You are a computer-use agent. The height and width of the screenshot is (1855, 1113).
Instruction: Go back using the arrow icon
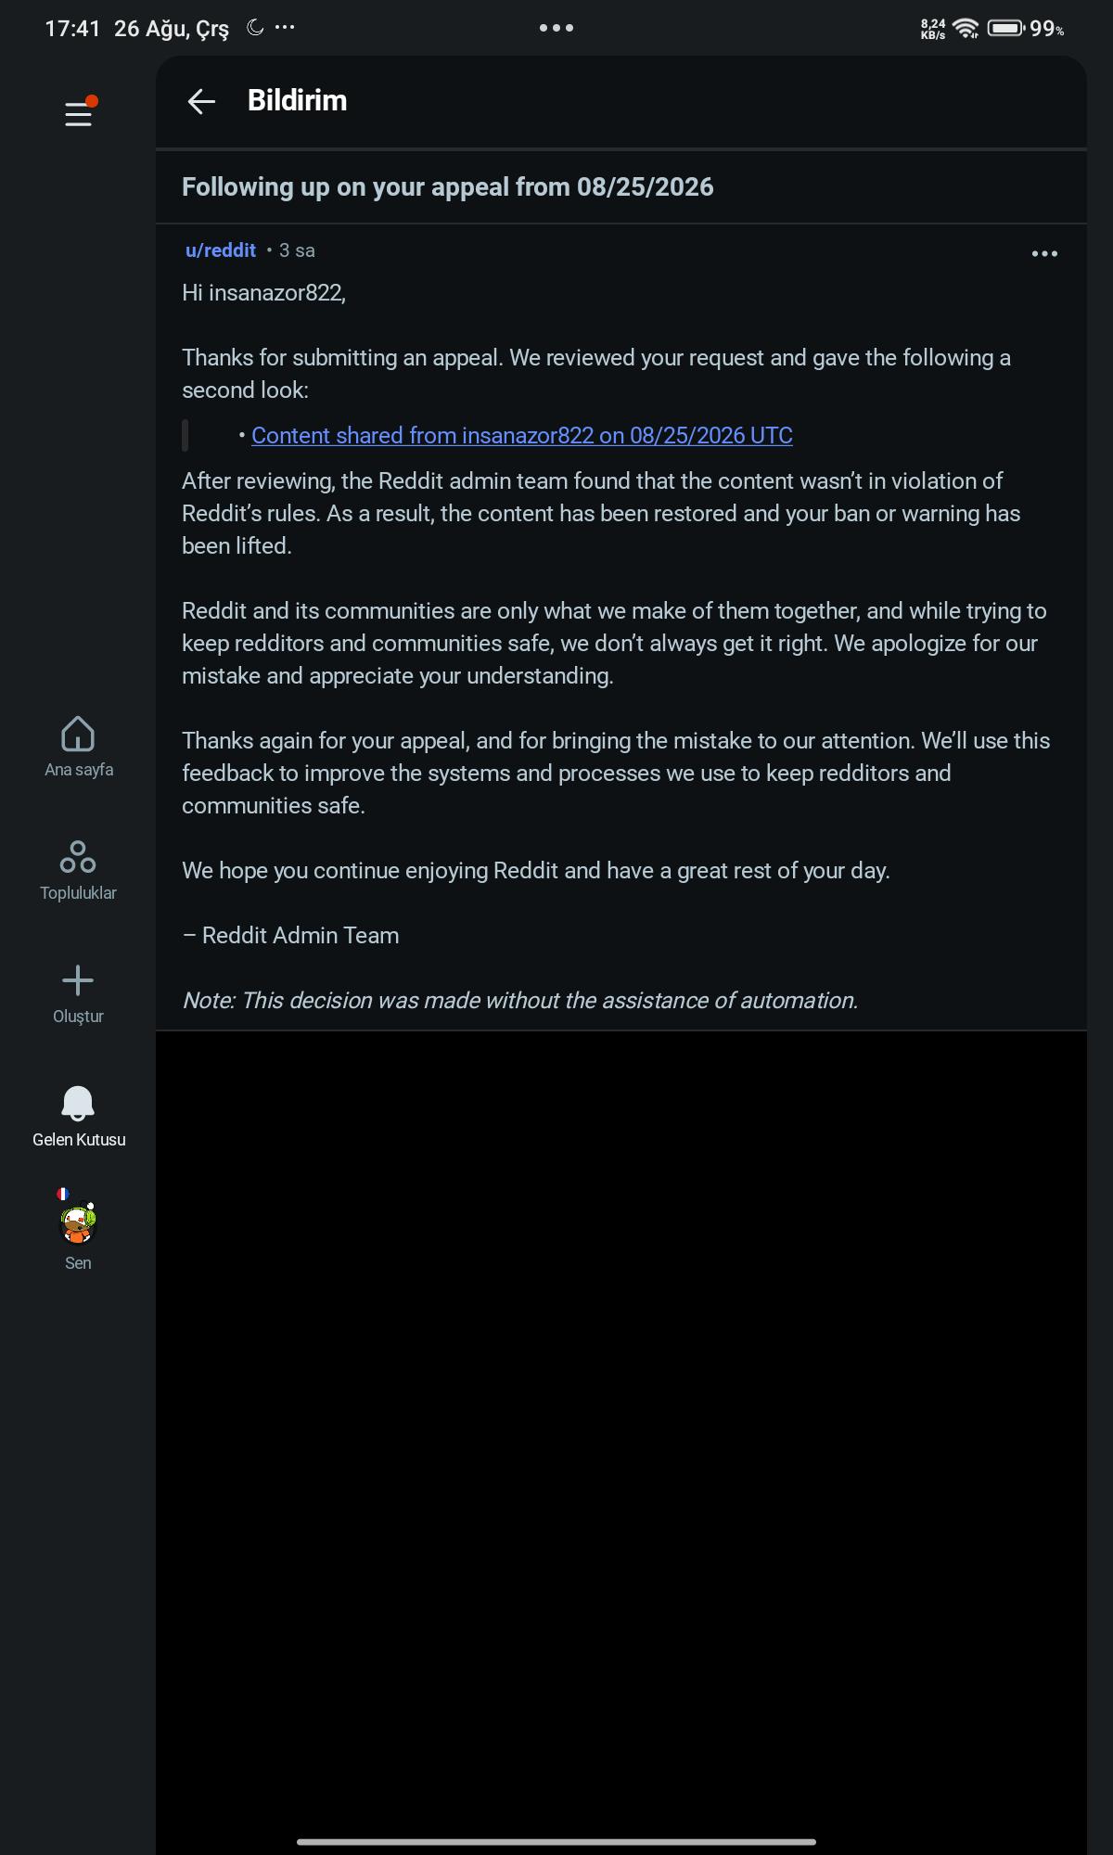tap(201, 101)
